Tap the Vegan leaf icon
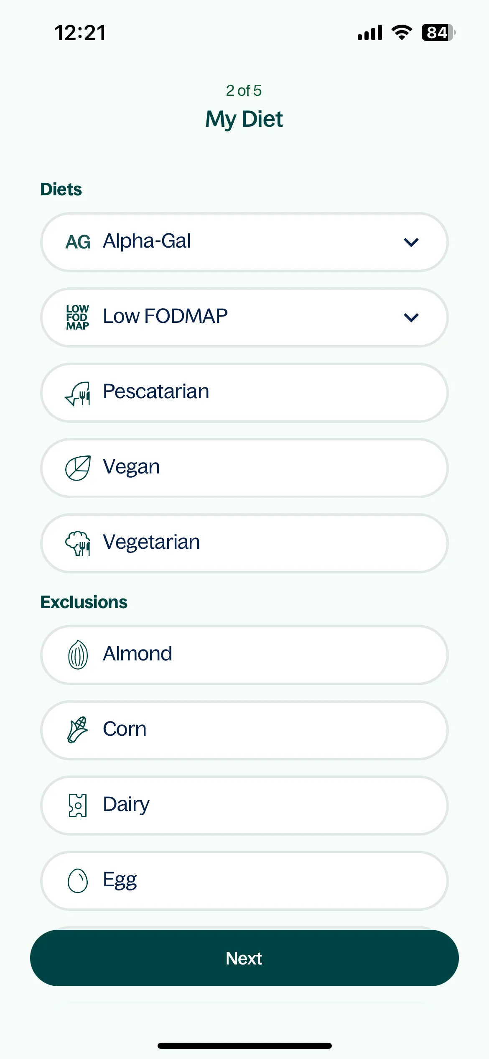The height and width of the screenshot is (1059, 489). click(x=78, y=468)
